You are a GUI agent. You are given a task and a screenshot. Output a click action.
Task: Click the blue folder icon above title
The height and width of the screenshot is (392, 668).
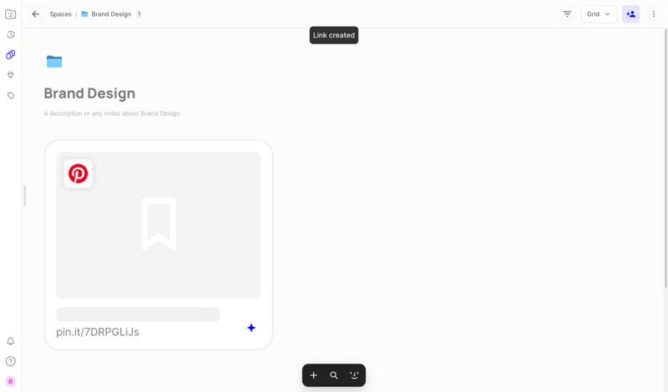click(x=54, y=62)
